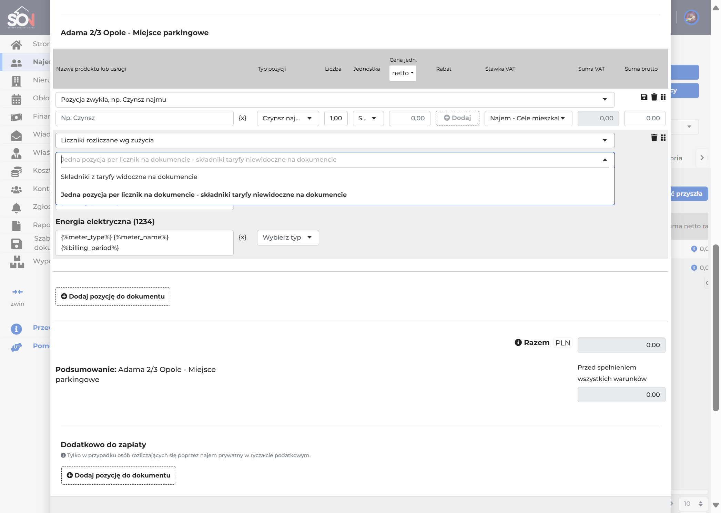
Task: Collapse sidebar with zwiń arrows
Action: (17, 292)
